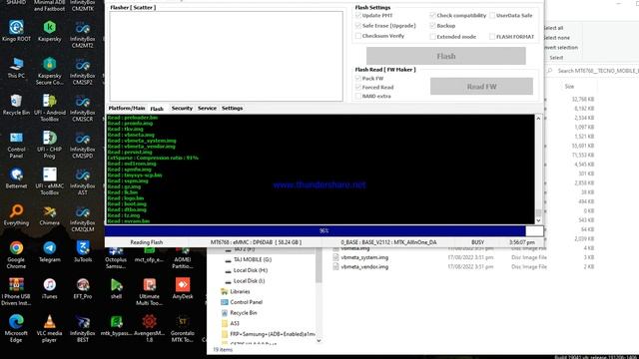Open InfinityBox CM2SPD shortcut
Screen dimensions: 639x359
click(x=82, y=145)
